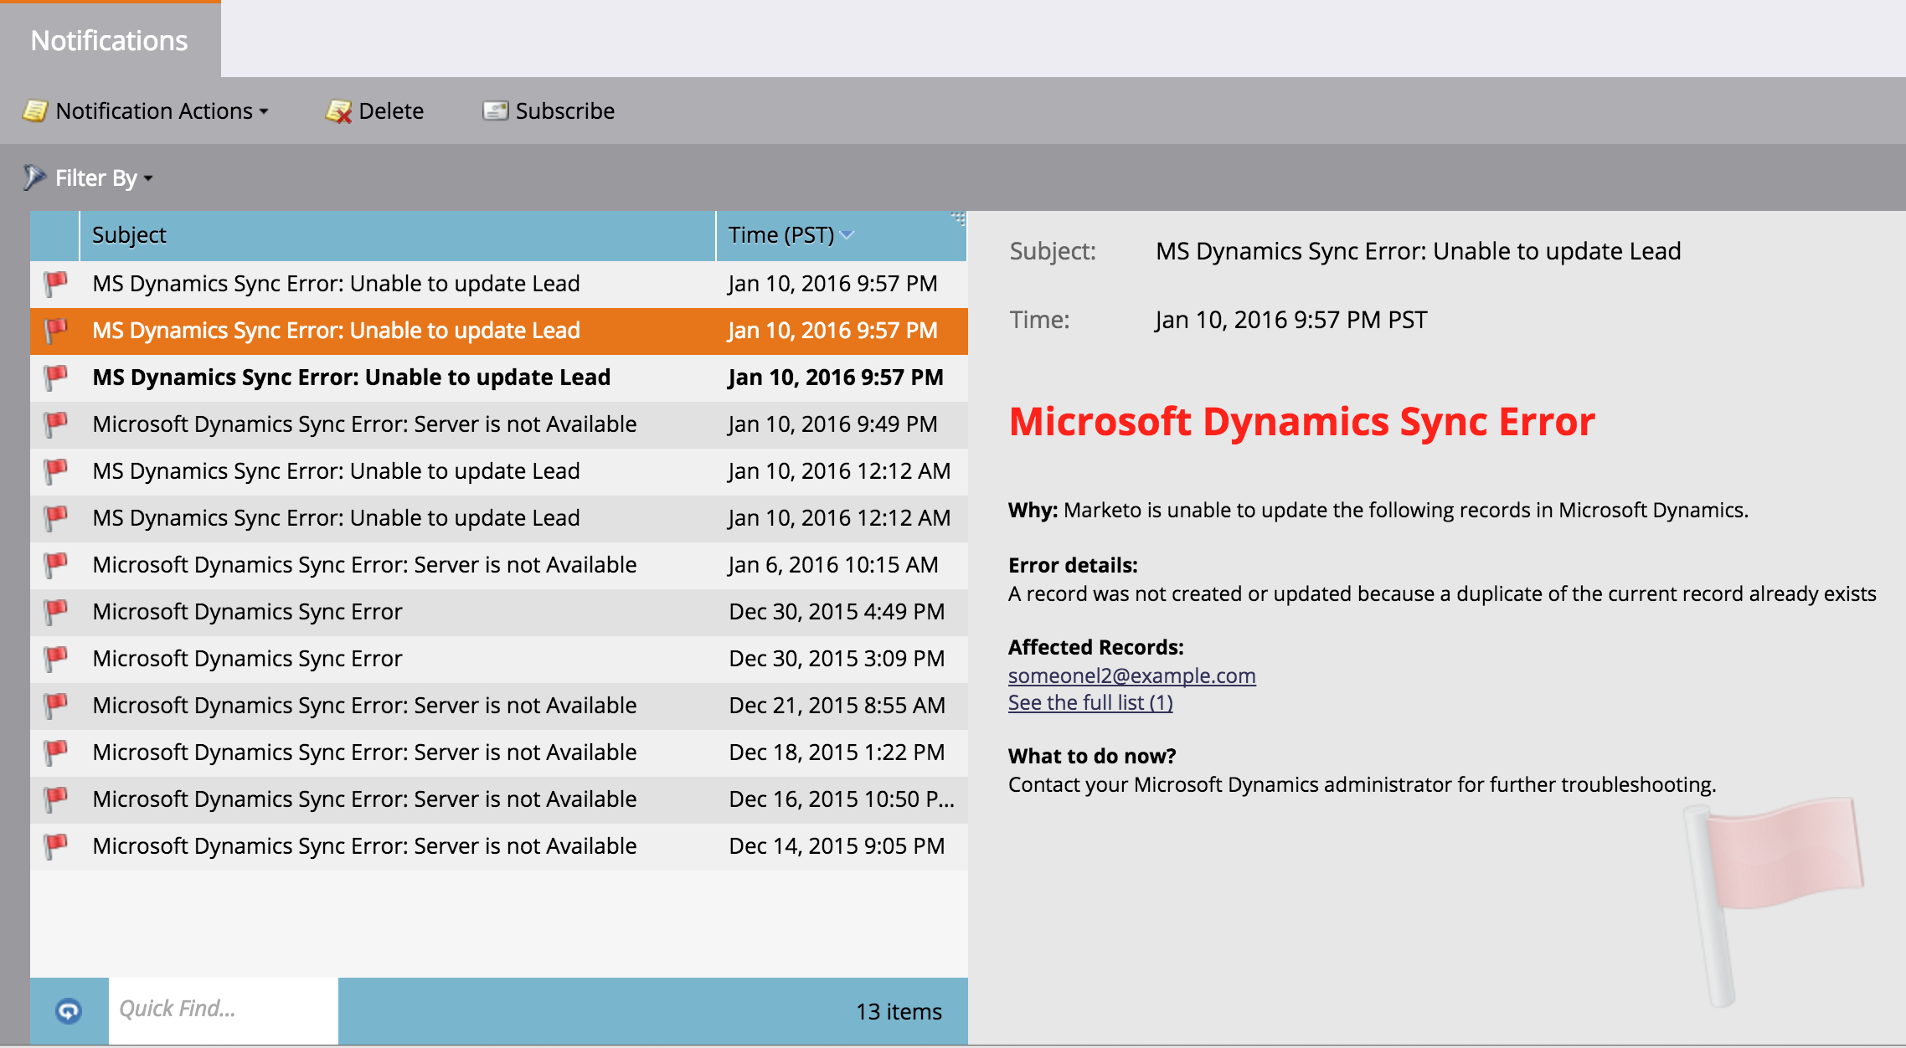Click the Notification Actions notepad icon
The width and height of the screenshot is (1906, 1048).
(x=34, y=110)
